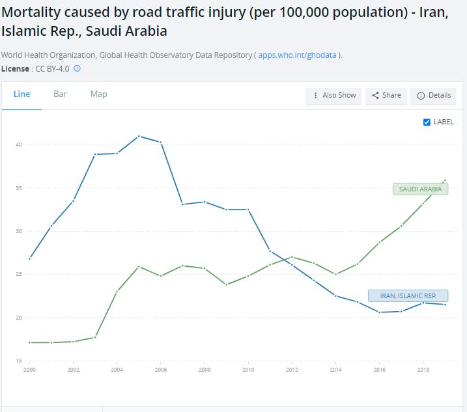The height and width of the screenshot is (412, 467).
Task: Click Iran's 2000 starting data point
Action: pos(29,258)
